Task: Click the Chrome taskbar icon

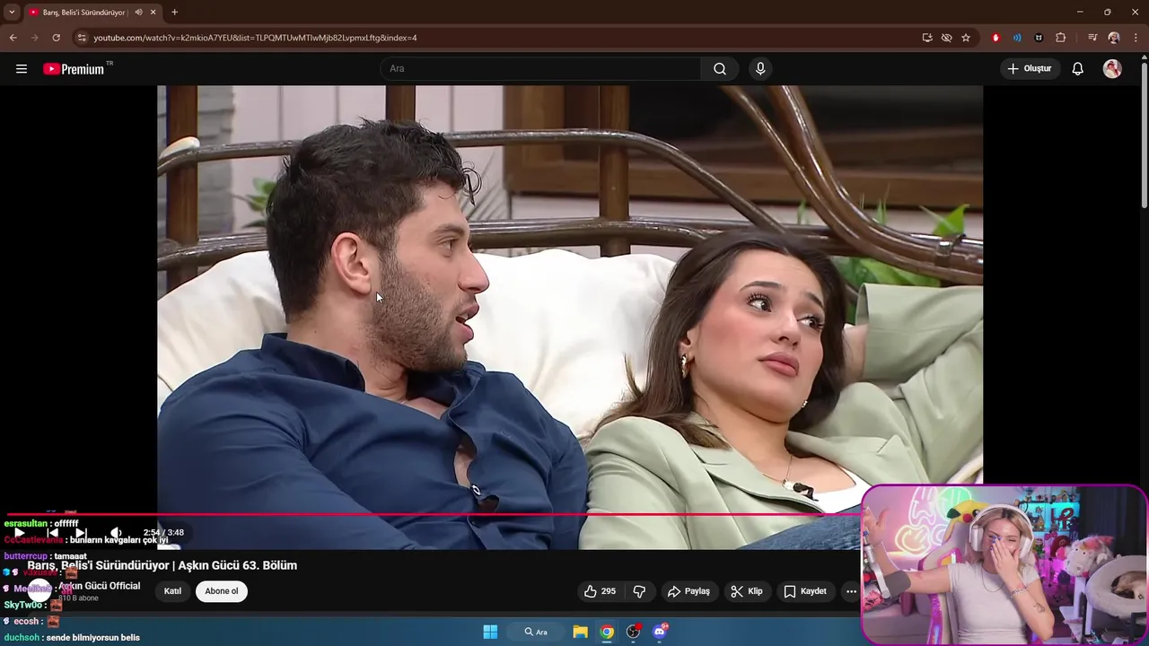Action: pos(607,632)
